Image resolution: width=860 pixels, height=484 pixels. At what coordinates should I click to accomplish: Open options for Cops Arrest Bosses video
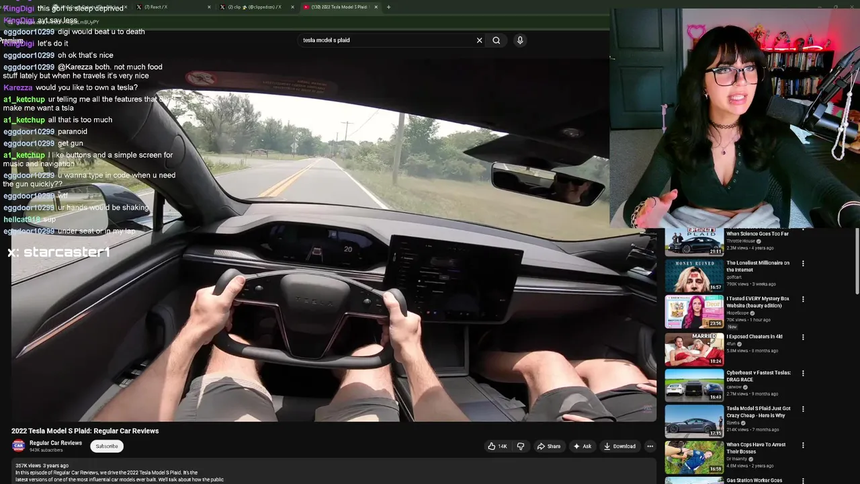[x=803, y=445]
